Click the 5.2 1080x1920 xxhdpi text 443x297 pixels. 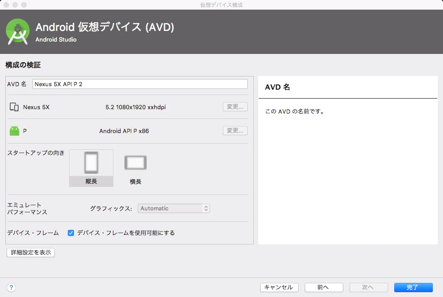tap(136, 107)
